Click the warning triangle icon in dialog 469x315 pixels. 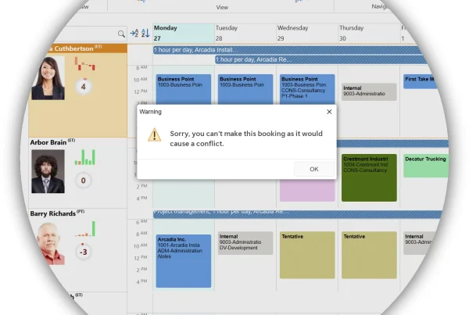[154, 135]
